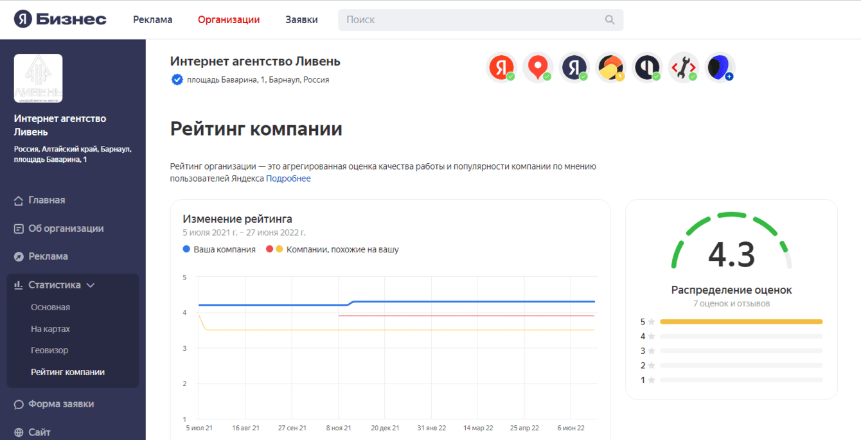Click the icon beside Реклама in sidebar
Image resolution: width=861 pixels, height=440 pixels.
point(19,256)
